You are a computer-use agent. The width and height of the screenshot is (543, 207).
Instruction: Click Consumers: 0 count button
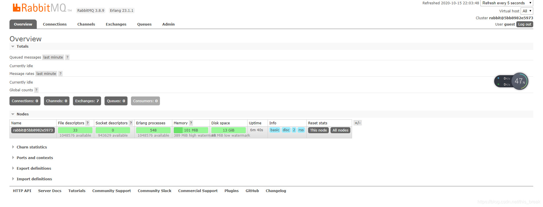[x=145, y=101]
